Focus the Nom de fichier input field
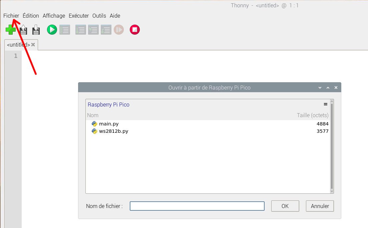 point(197,206)
